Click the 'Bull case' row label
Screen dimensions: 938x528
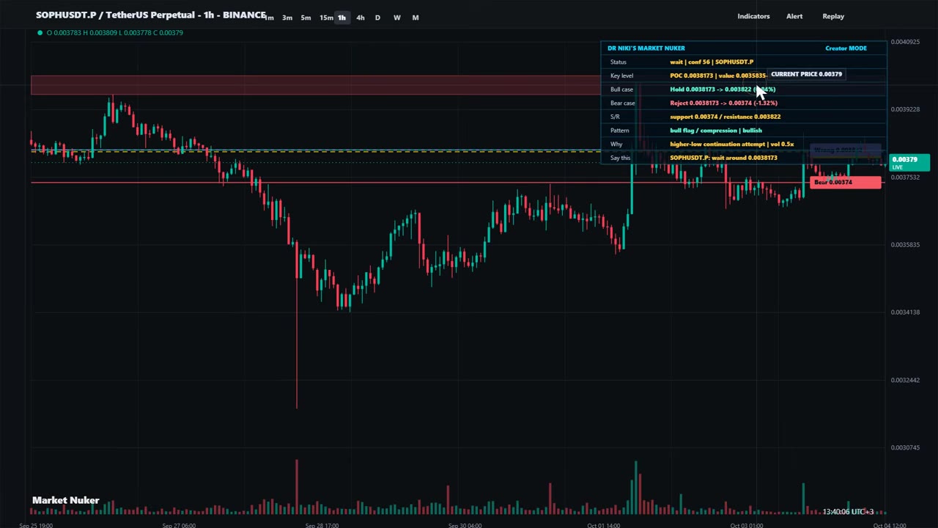coord(621,89)
